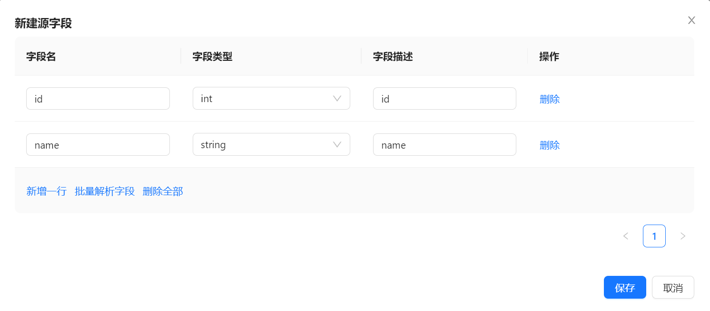Click the 字段描述 input in the id row

point(444,99)
